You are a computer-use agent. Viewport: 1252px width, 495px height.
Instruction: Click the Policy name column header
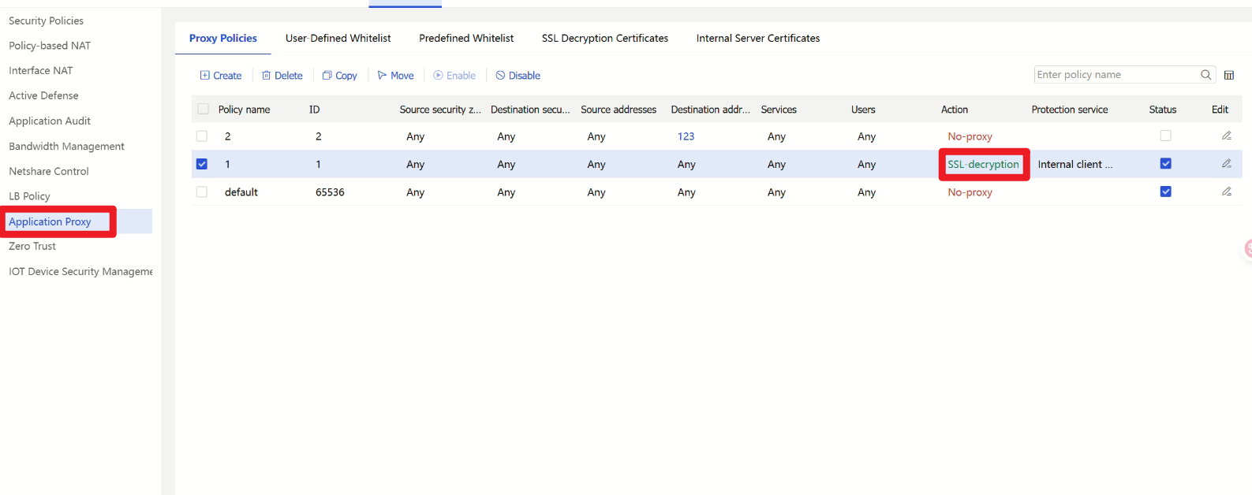(x=244, y=110)
